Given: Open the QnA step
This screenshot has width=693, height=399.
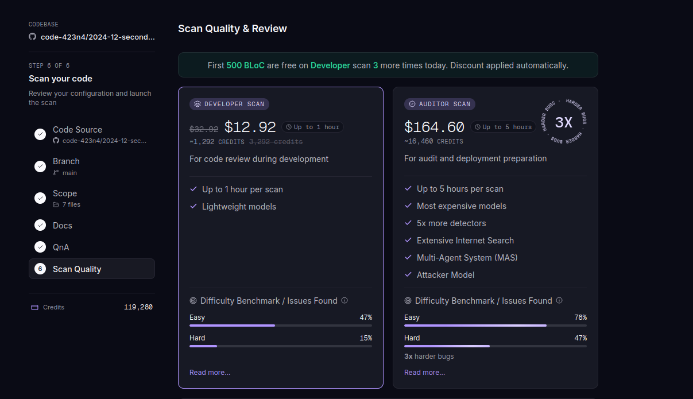Looking at the screenshot, I should [92, 247].
